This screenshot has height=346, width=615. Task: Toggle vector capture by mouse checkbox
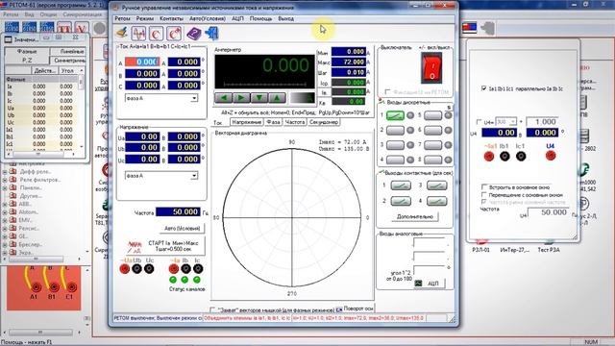(x=212, y=309)
